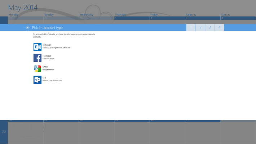The height and width of the screenshot is (144, 256).
Task: Click the Thursday column header
Action: (x=120, y=15)
